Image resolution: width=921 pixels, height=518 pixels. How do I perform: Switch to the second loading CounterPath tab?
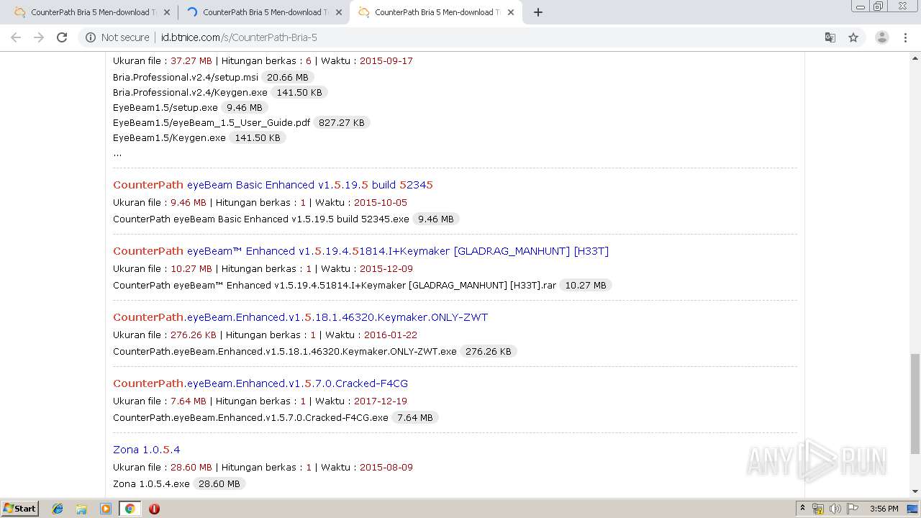tap(263, 12)
